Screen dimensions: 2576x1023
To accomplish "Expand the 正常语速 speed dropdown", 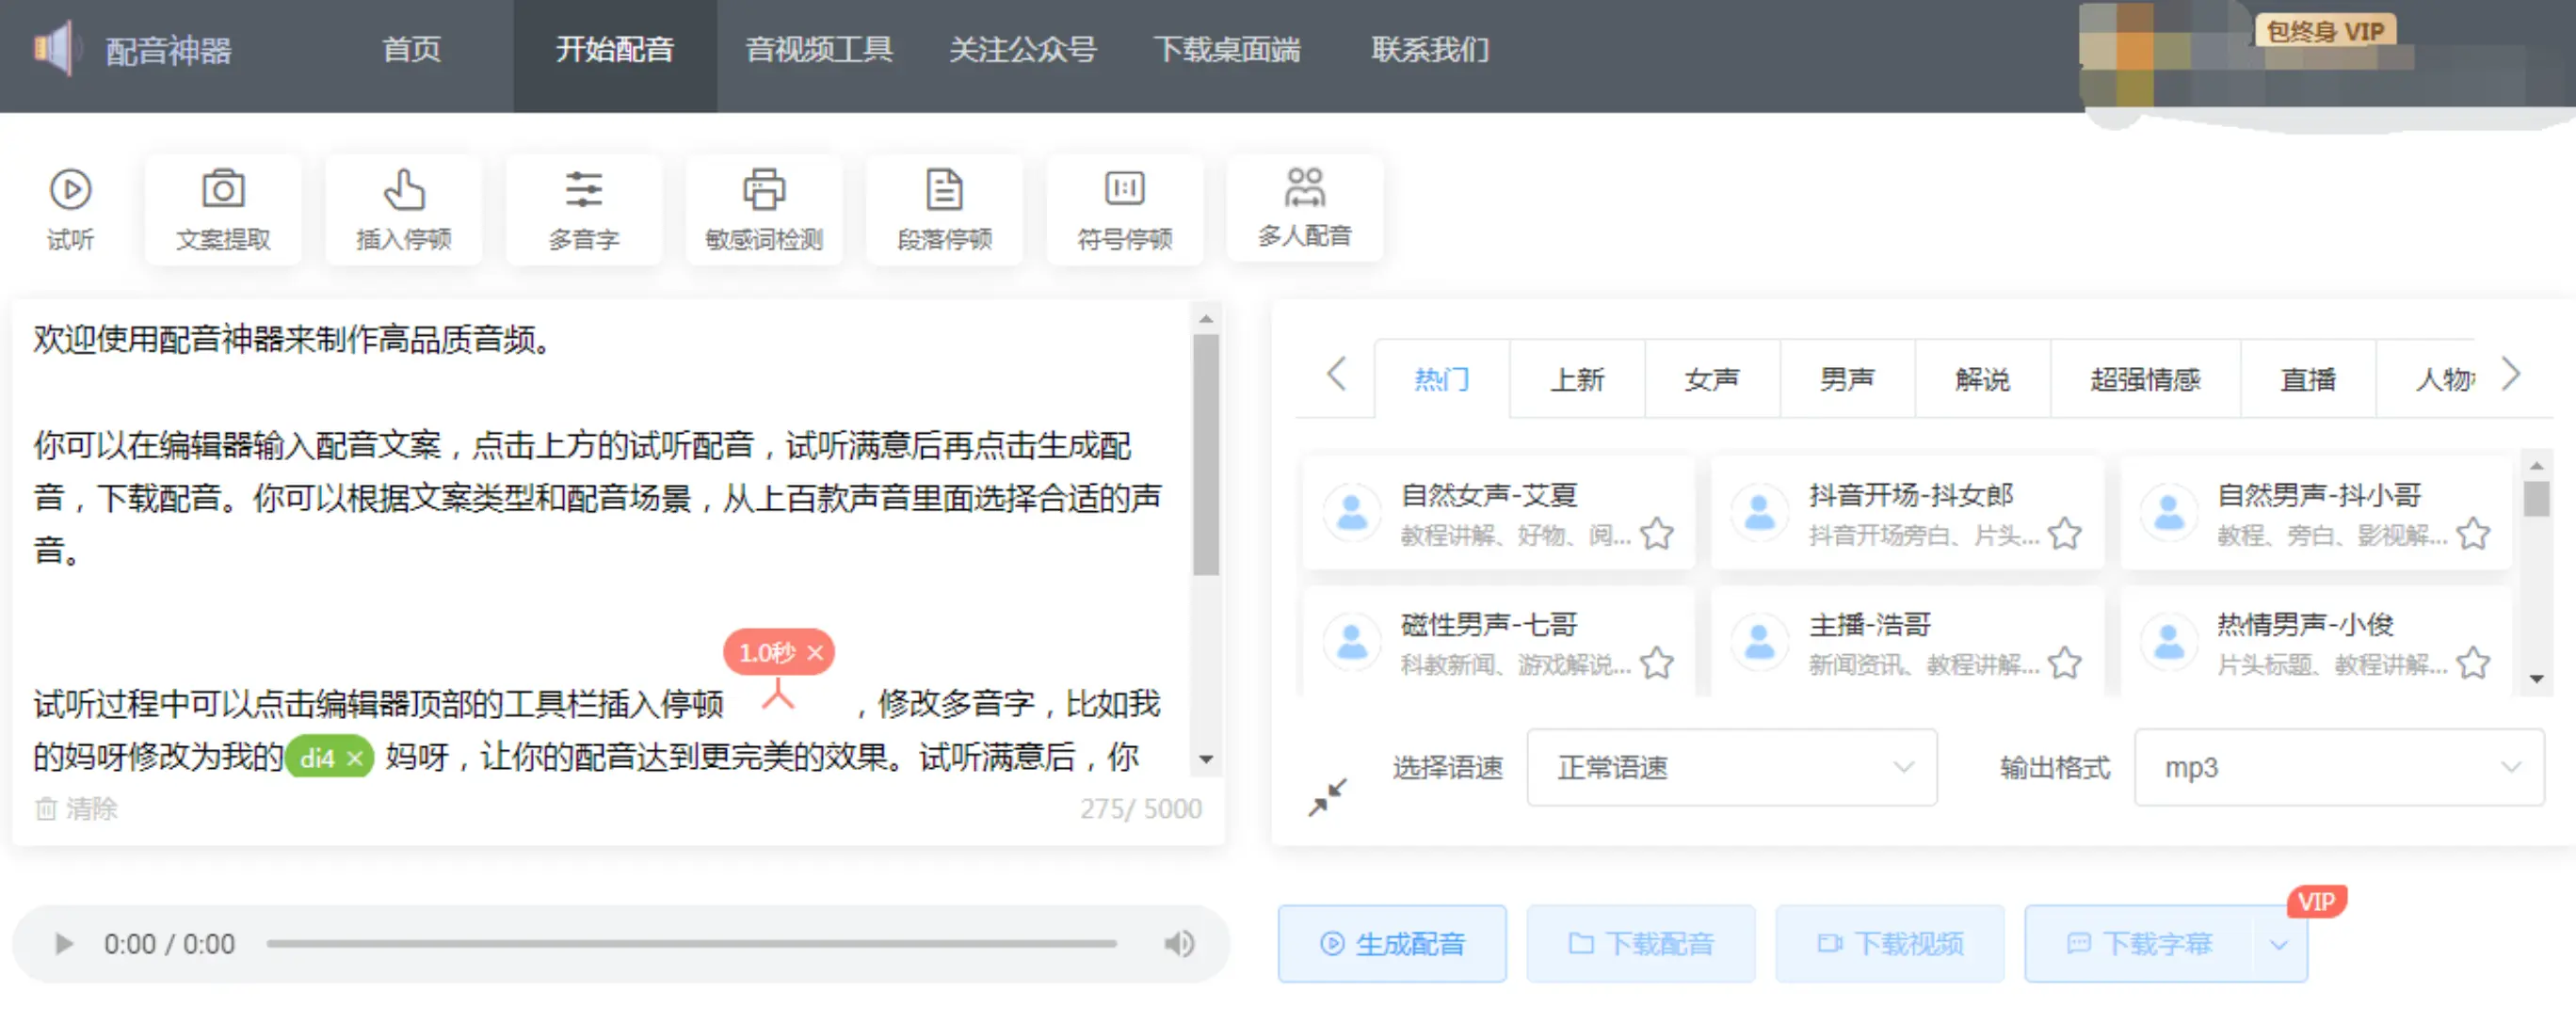I will tap(1731, 768).
